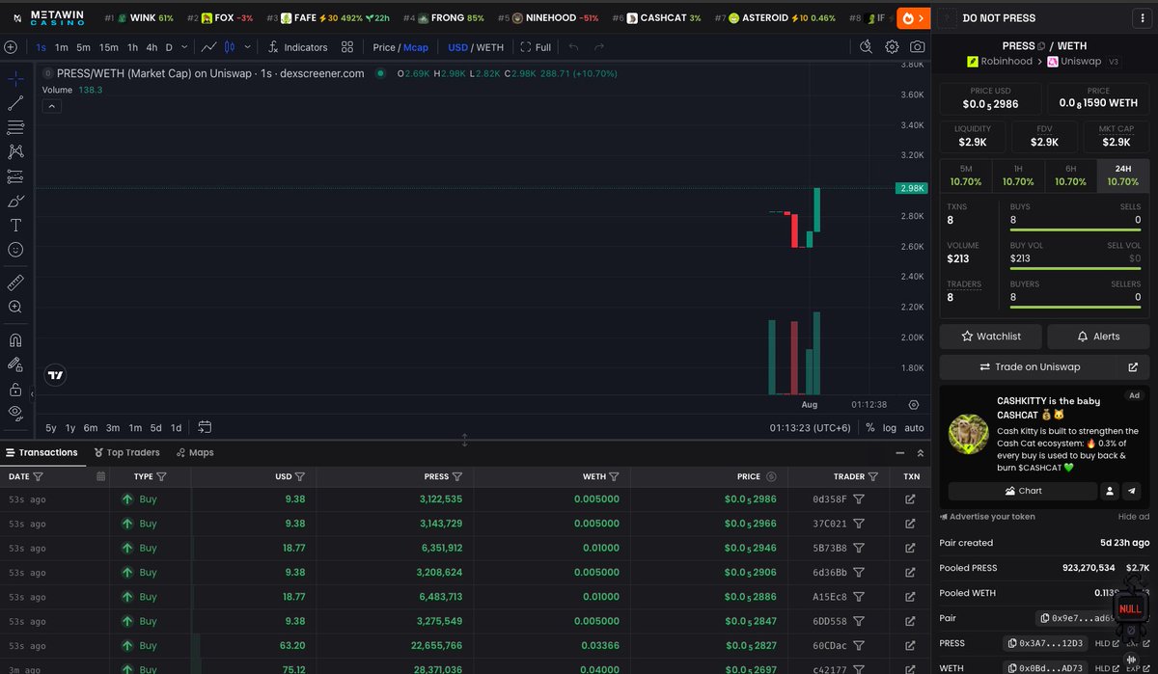Select the crosshair cursor tool
Image resolution: width=1158 pixels, height=674 pixels.
[x=15, y=79]
